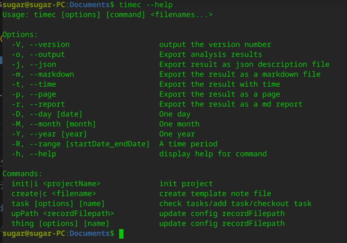Click the 'timec --help' command text
Screen dimensions: 347x243
[146, 5]
